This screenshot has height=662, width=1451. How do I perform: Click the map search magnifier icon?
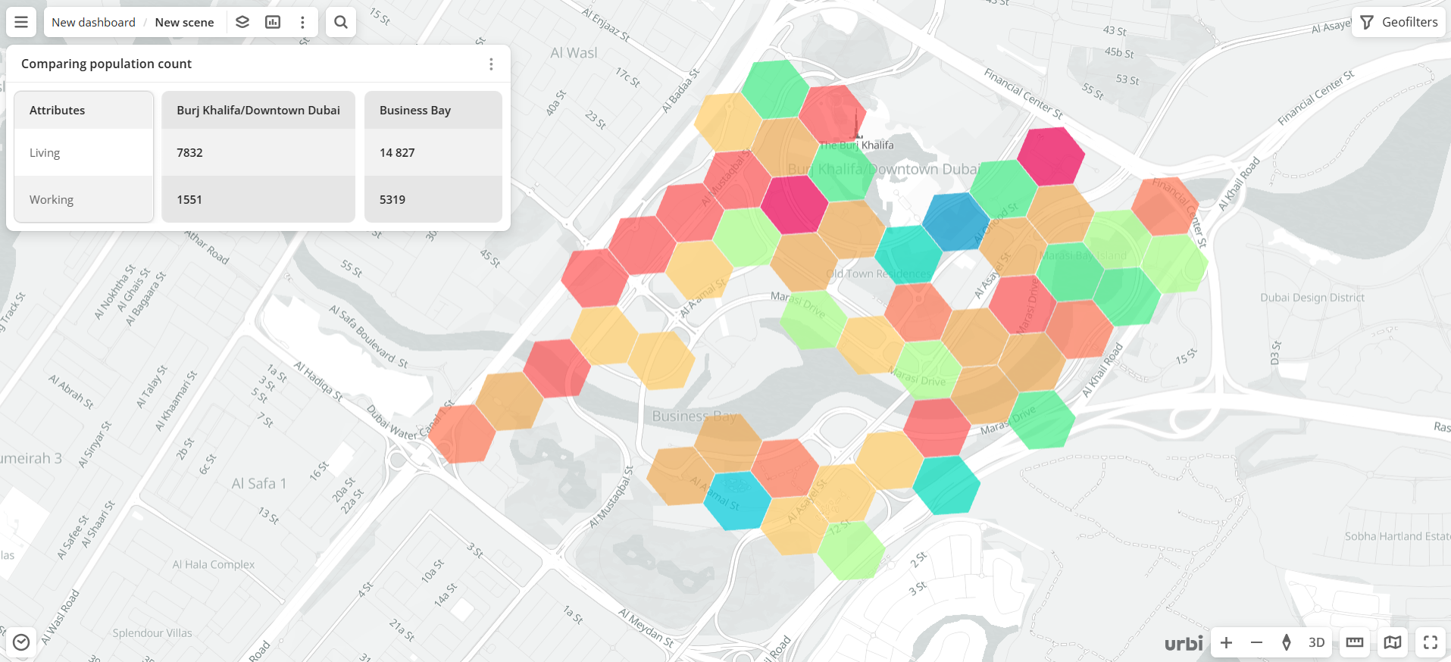[x=341, y=22]
